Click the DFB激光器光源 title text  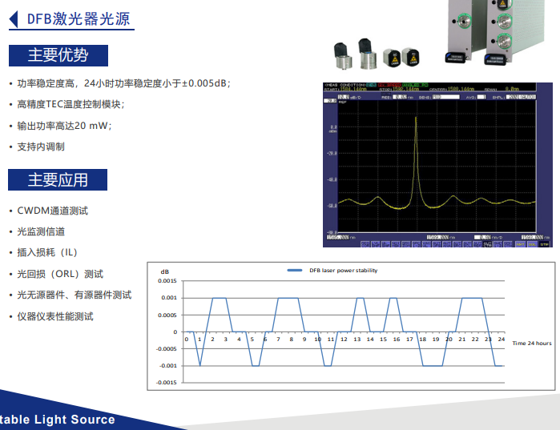coord(78,19)
